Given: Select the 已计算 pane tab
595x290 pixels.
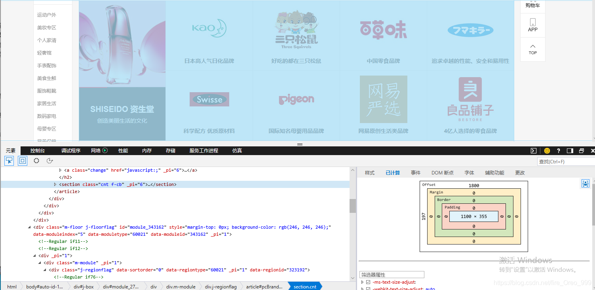Looking at the screenshot, I should (x=393, y=173).
